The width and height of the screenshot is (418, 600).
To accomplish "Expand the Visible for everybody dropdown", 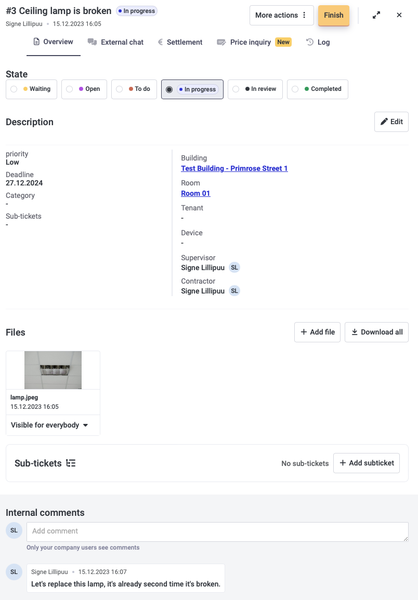I will [x=49, y=425].
